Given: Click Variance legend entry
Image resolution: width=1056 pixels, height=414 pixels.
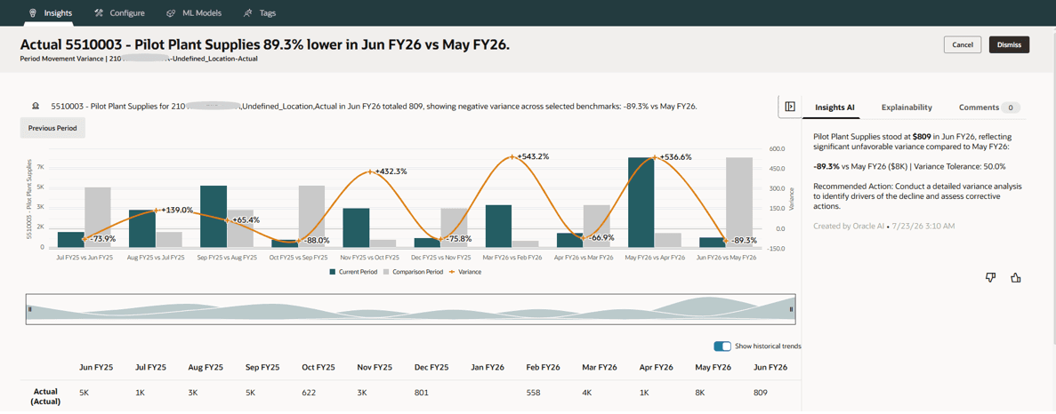Looking at the screenshot, I should pos(464,272).
